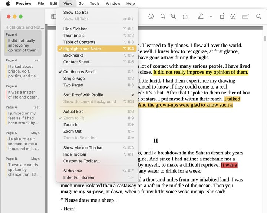Click the zoom in magnifier icon
Screen dimensions: 267x213
173,16
